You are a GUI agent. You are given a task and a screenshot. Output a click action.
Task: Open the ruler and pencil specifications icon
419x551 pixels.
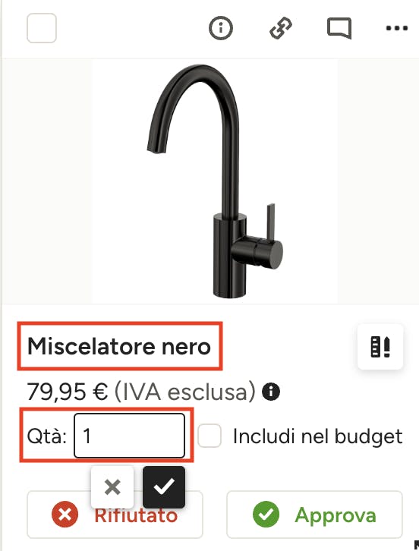click(x=380, y=347)
